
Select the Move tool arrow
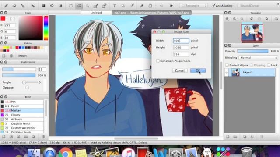point(33,6)
